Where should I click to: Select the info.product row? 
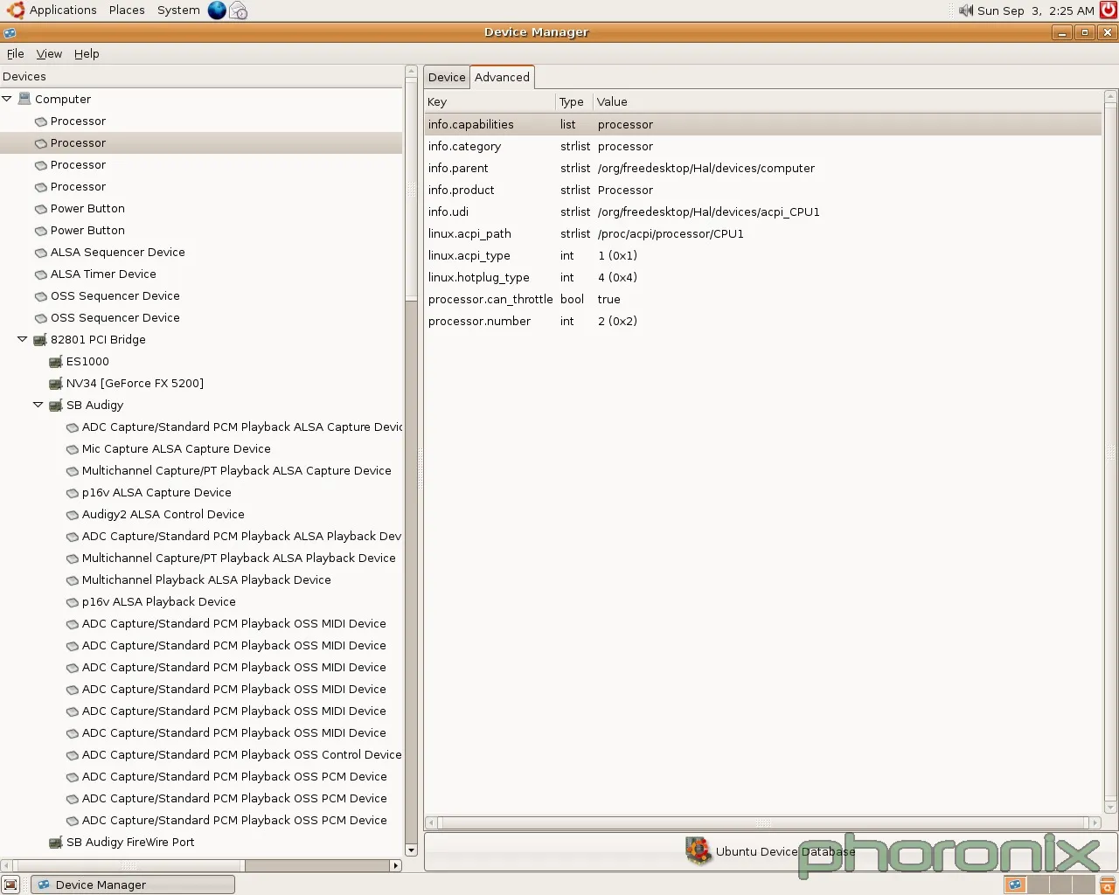(762, 191)
